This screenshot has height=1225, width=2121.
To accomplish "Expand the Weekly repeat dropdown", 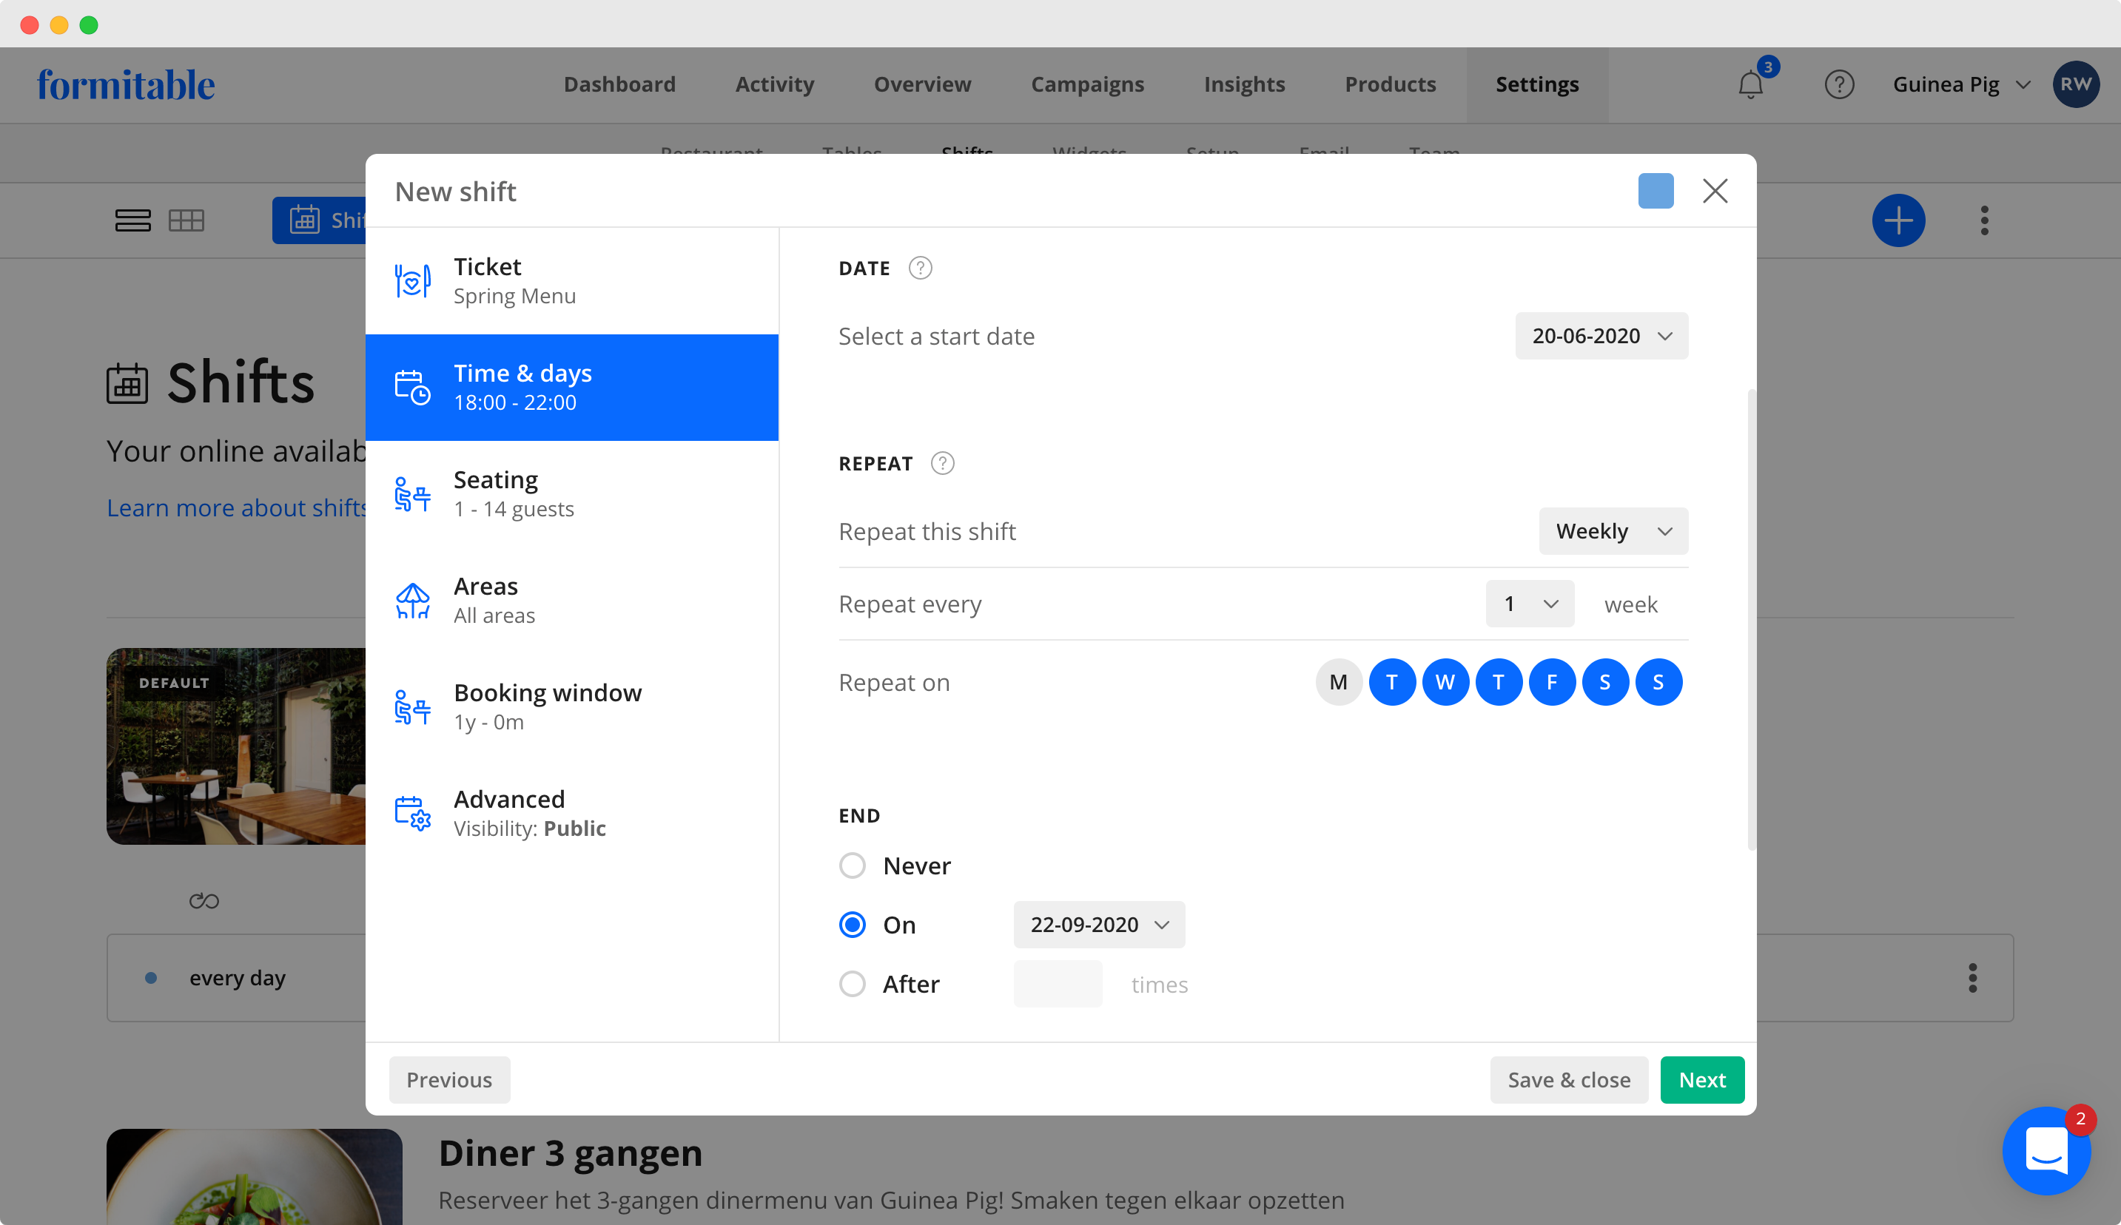I will tap(1613, 531).
